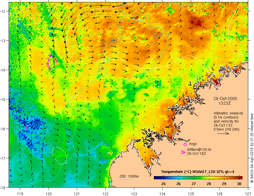Click the 0.5m/s velocity scale arrow
This screenshot has width=254, height=196.
pyautogui.click(x=223, y=133)
